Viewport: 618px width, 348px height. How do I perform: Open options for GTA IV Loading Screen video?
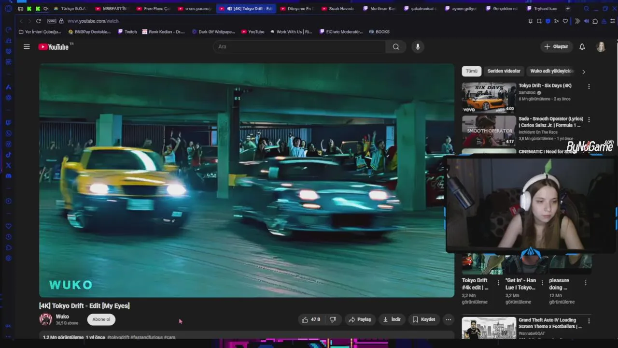pos(589,320)
